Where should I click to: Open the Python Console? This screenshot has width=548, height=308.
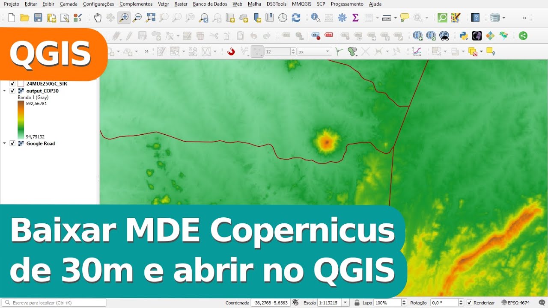coord(464,36)
